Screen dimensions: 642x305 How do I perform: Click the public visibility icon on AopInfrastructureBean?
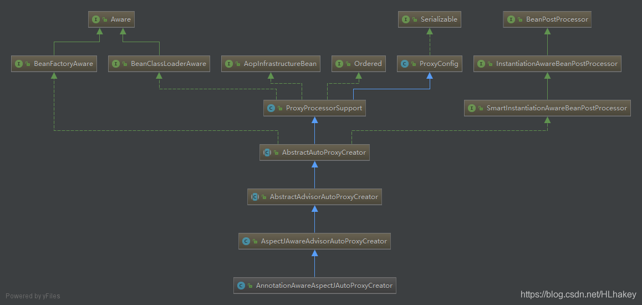point(238,64)
